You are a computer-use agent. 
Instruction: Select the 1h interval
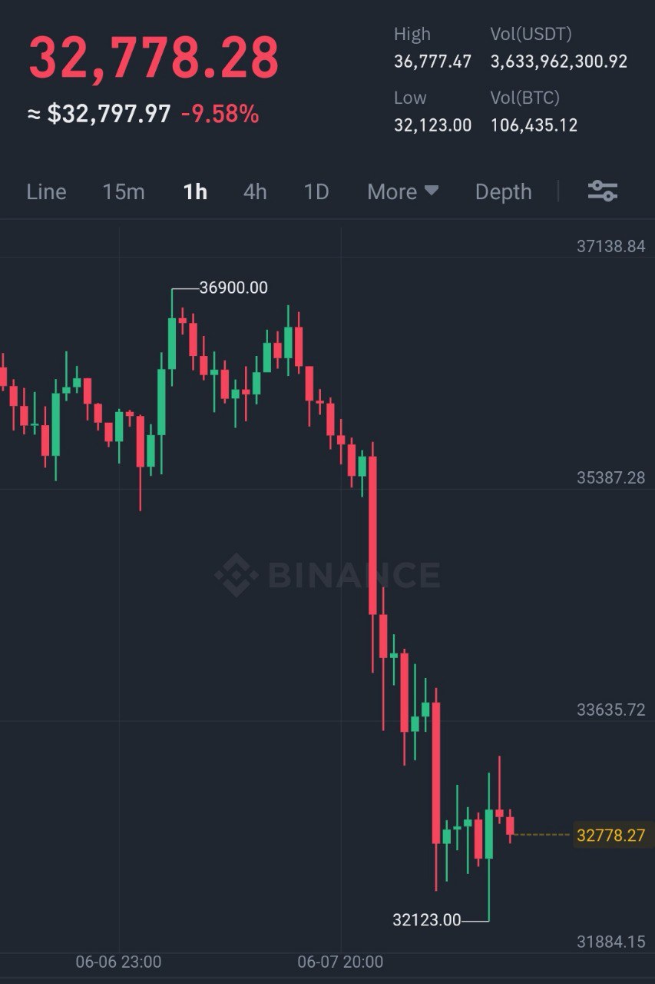click(x=195, y=191)
